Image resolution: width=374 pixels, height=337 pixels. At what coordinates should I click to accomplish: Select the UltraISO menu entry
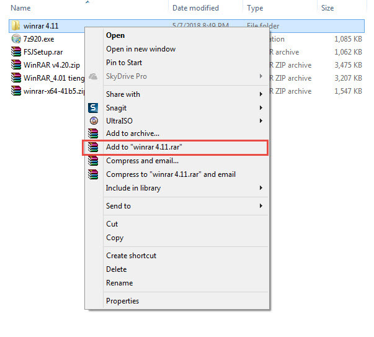(119, 121)
